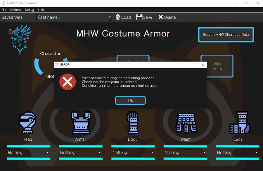Viewport: 263px width, 171px height.
Task: Open the Waist armor dropdown
Action: [x=185, y=152]
